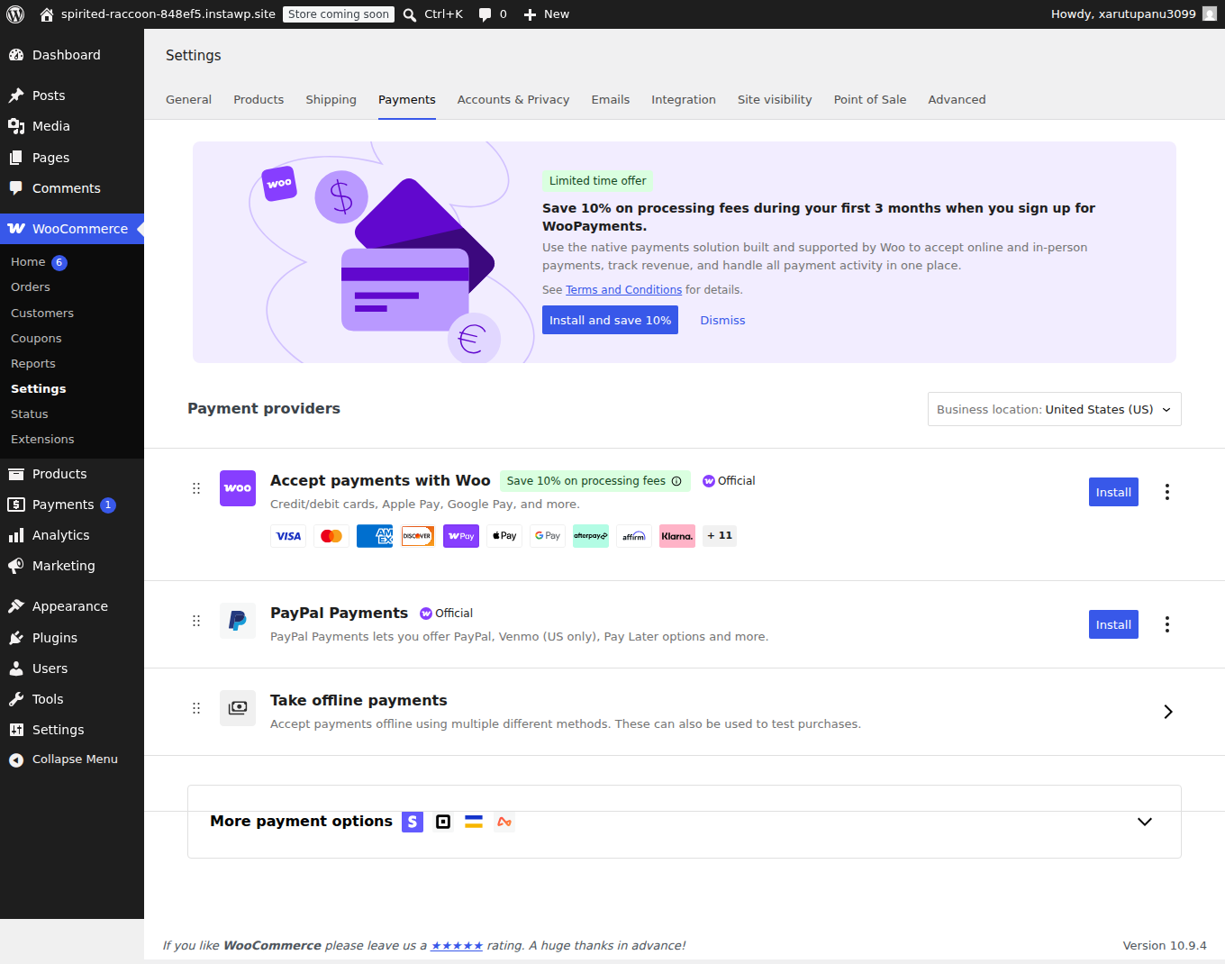Click Store coming soon badge

(339, 14)
